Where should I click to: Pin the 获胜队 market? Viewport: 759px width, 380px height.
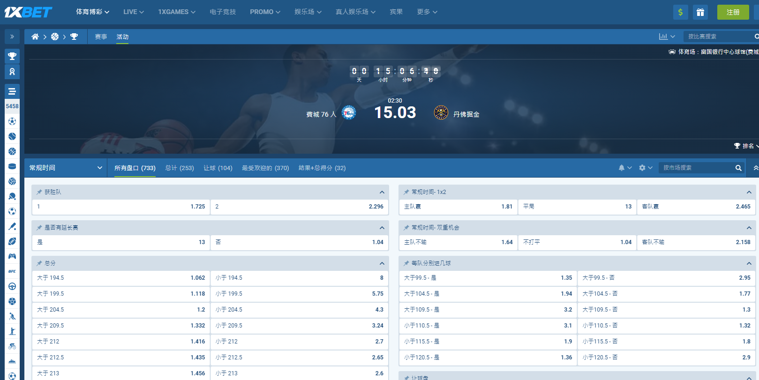click(x=39, y=192)
